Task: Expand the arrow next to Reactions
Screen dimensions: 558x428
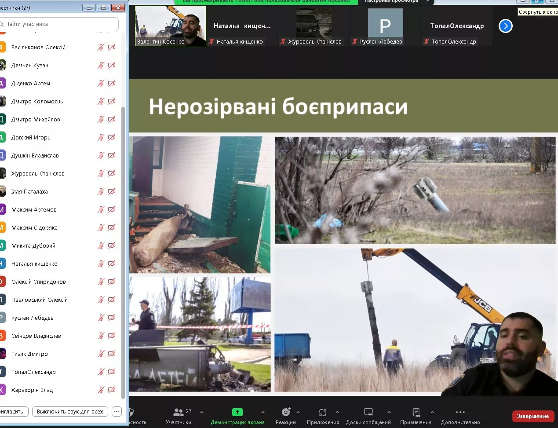Action: coord(298,412)
